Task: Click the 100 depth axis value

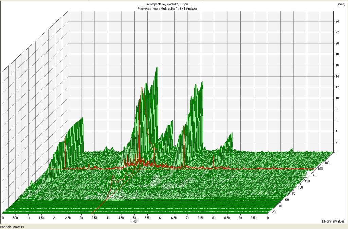Action: click(300, 187)
